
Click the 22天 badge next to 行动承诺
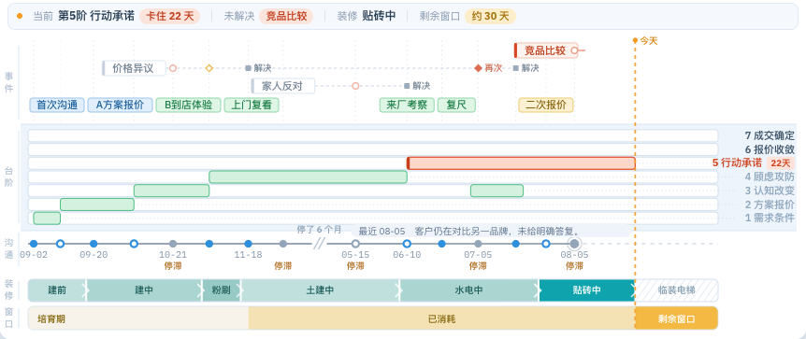781,163
